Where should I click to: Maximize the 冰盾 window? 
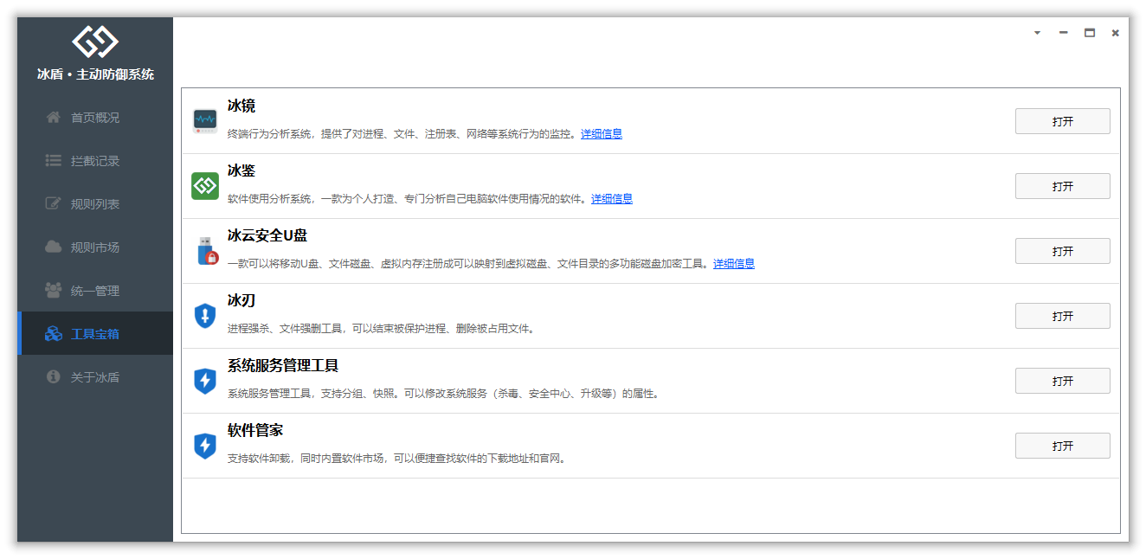click(1090, 33)
